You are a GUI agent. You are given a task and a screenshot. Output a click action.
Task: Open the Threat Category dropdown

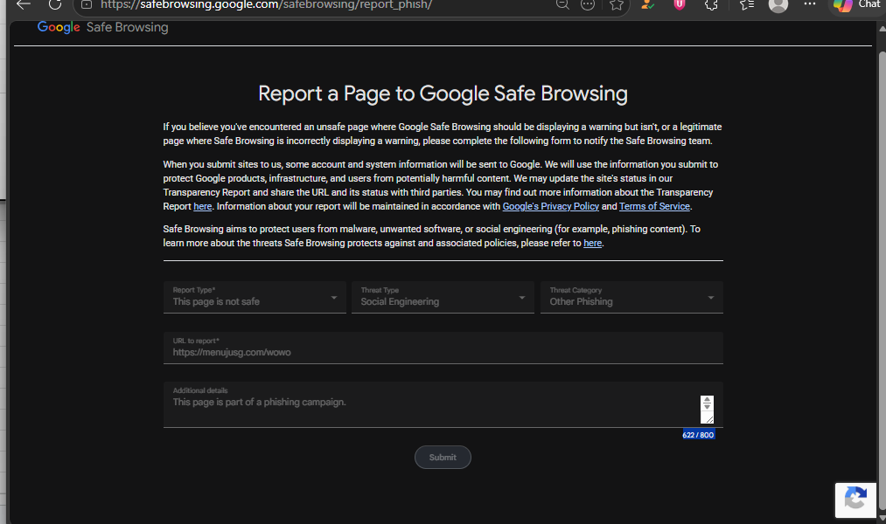point(631,297)
